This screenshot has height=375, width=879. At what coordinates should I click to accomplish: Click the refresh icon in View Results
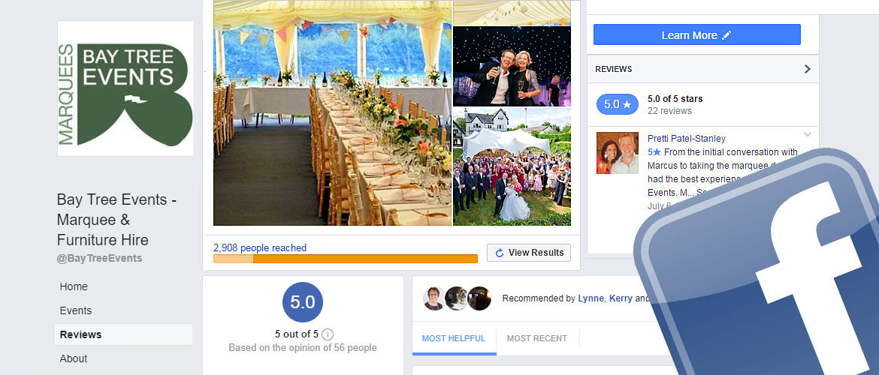(500, 253)
